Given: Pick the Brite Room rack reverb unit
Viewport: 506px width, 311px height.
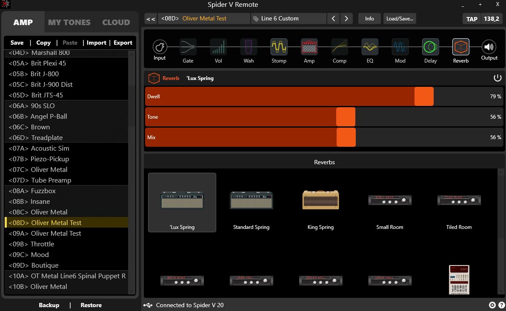Looking at the screenshot, I should pos(182,280).
